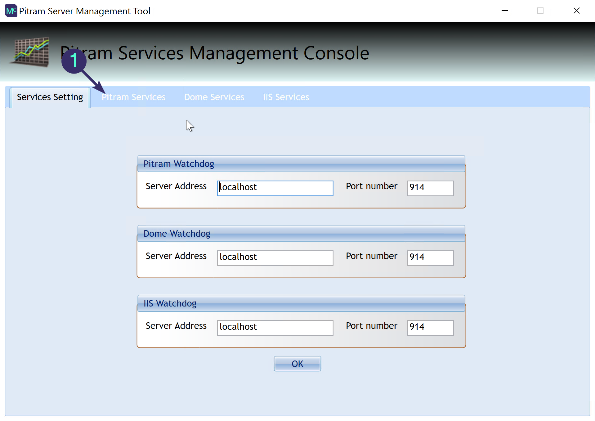Click the Dome Watchdog Server Address field

(275, 258)
